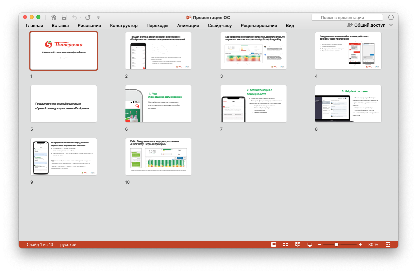Click the русский language indicator
The height and width of the screenshot is (273, 417).
[x=68, y=245]
